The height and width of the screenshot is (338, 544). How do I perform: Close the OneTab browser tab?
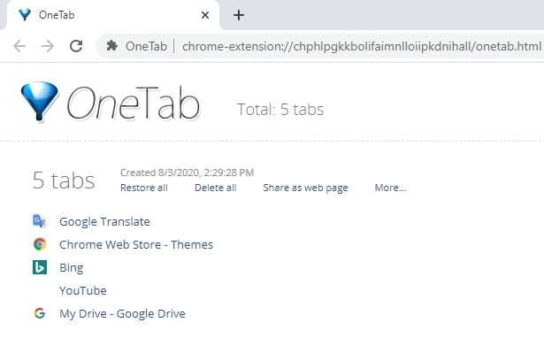coord(205,15)
